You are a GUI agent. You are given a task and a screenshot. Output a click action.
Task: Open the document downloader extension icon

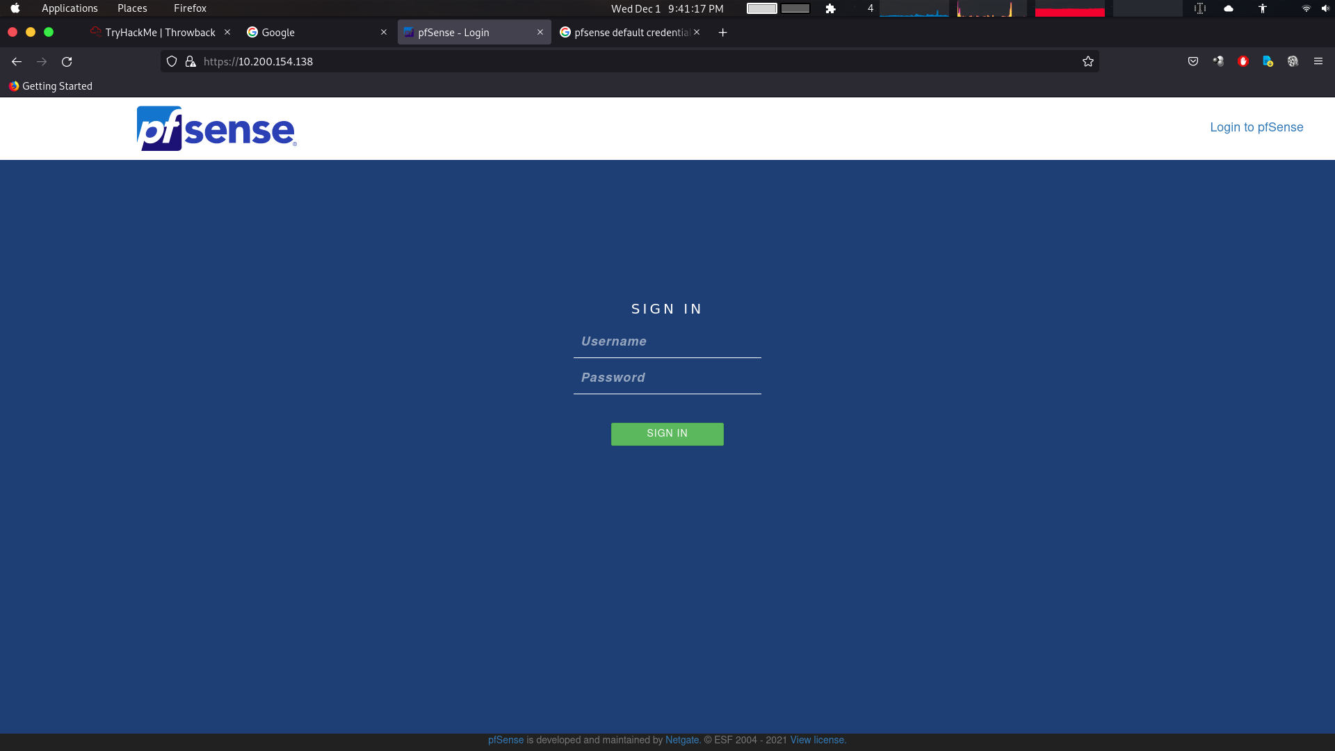coord(1268,61)
